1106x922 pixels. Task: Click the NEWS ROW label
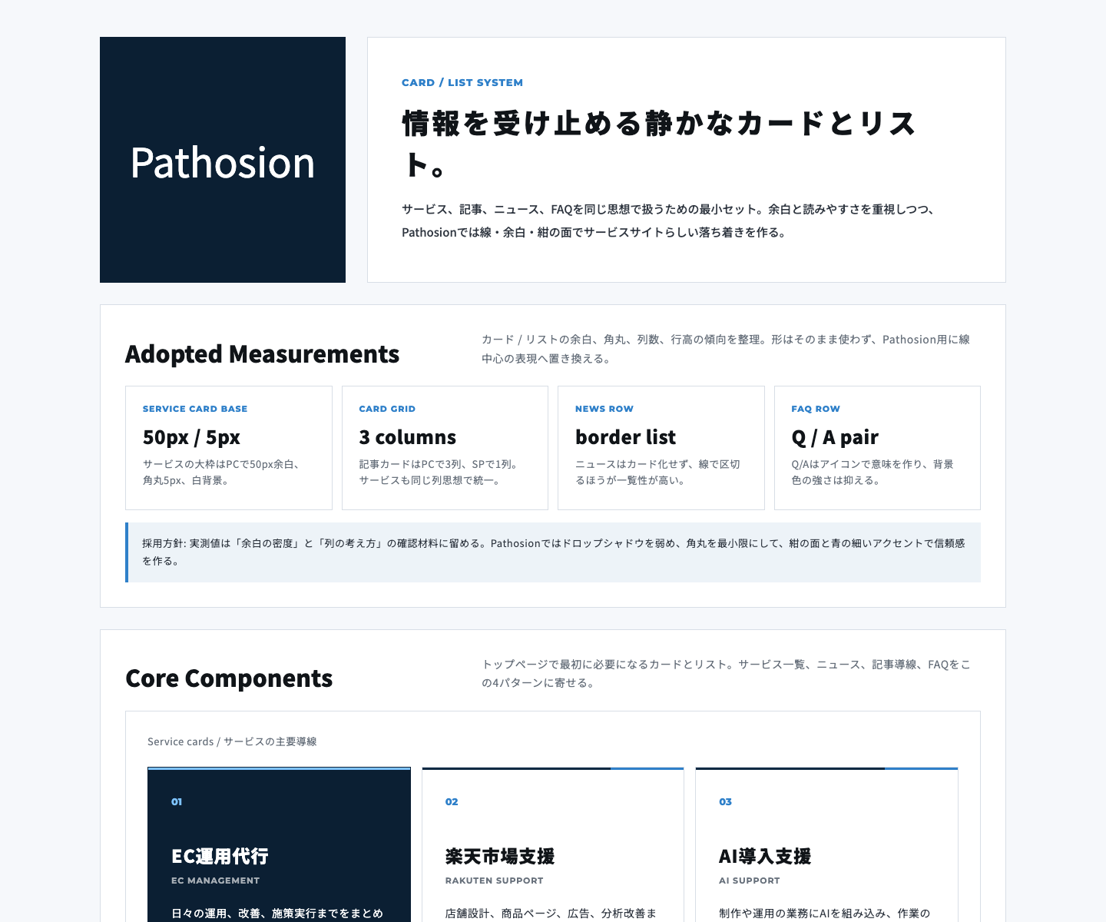(604, 409)
